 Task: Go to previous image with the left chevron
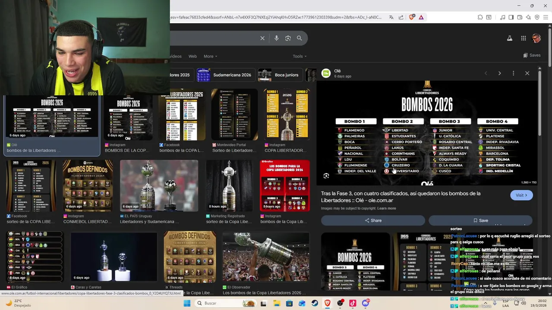pos(486,73)
